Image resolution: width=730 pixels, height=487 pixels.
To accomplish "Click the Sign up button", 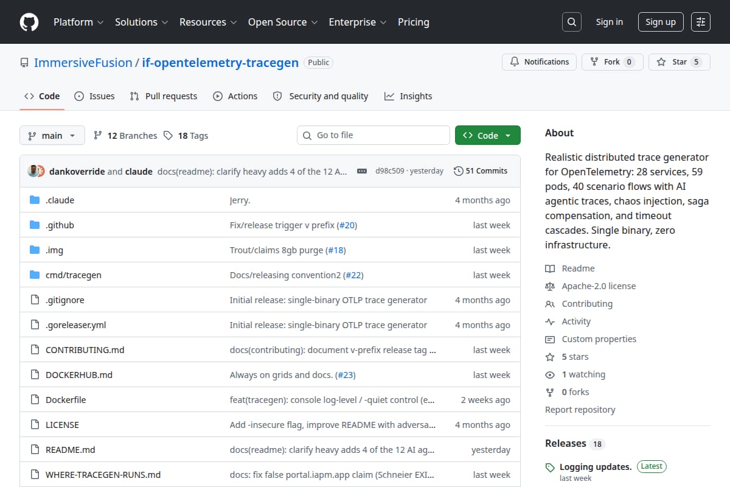I will tap(661, 22).
